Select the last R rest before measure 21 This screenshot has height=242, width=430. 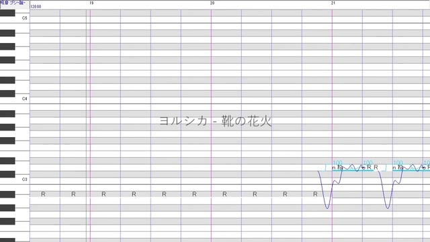317,194
